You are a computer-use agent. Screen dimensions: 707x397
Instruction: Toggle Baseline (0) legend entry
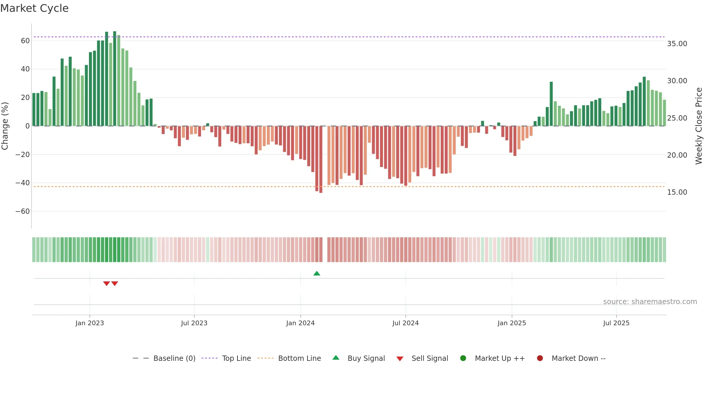point(164,358)
